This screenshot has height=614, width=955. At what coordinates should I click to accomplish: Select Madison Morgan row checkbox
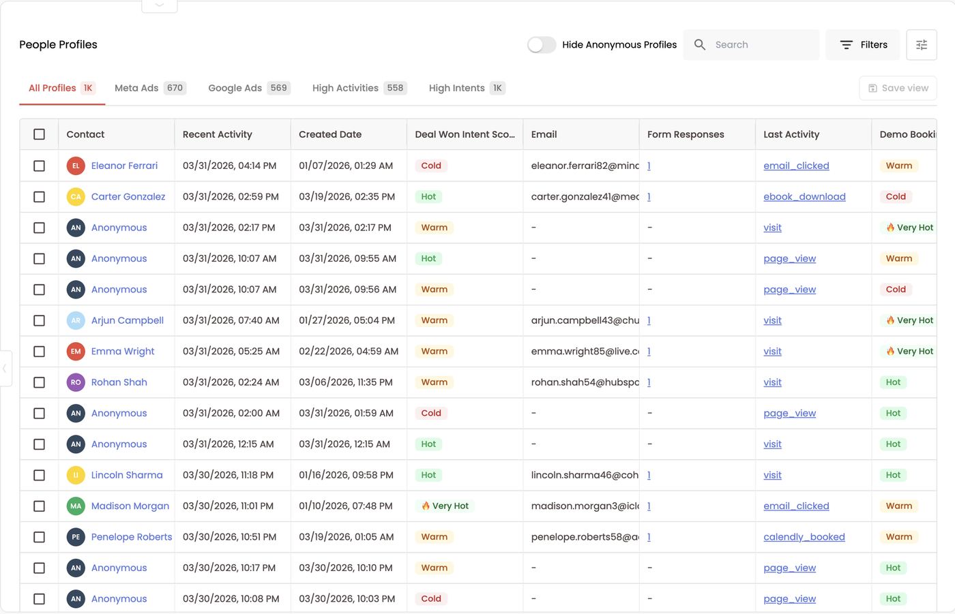point(39,506)
